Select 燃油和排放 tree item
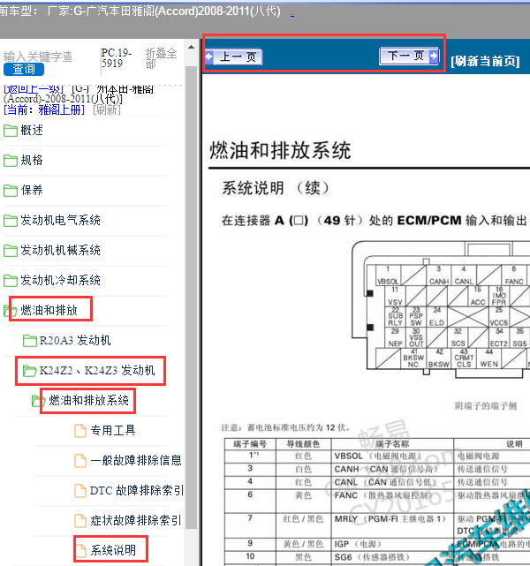 click(49, 310)
